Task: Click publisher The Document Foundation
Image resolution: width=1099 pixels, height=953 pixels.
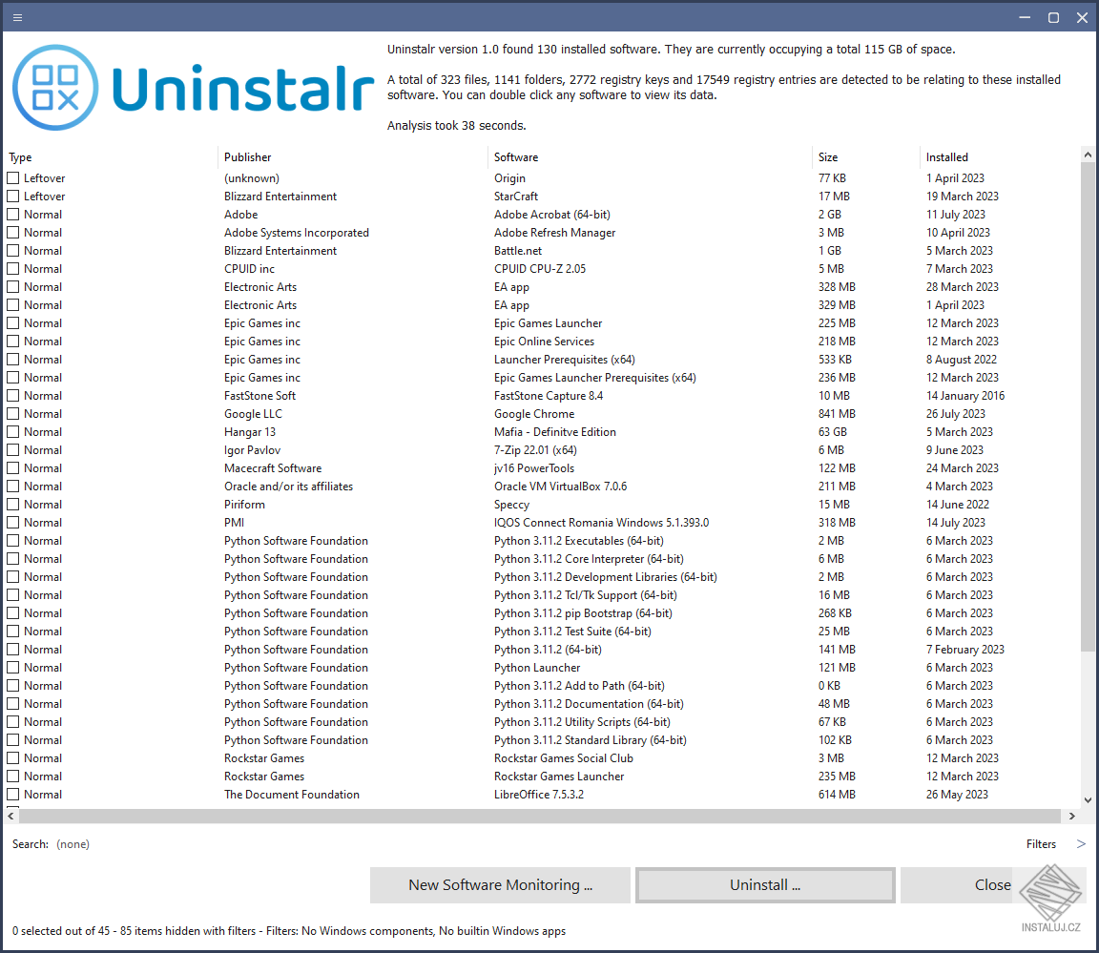Action: point(292,795)
